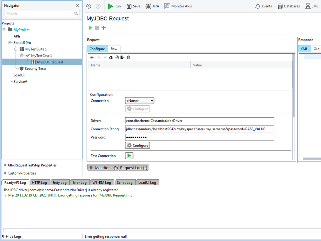Viewport: 321px width, 241px height.
Task: Click the Save toolbar icon
Action: [x=133, y=6]
